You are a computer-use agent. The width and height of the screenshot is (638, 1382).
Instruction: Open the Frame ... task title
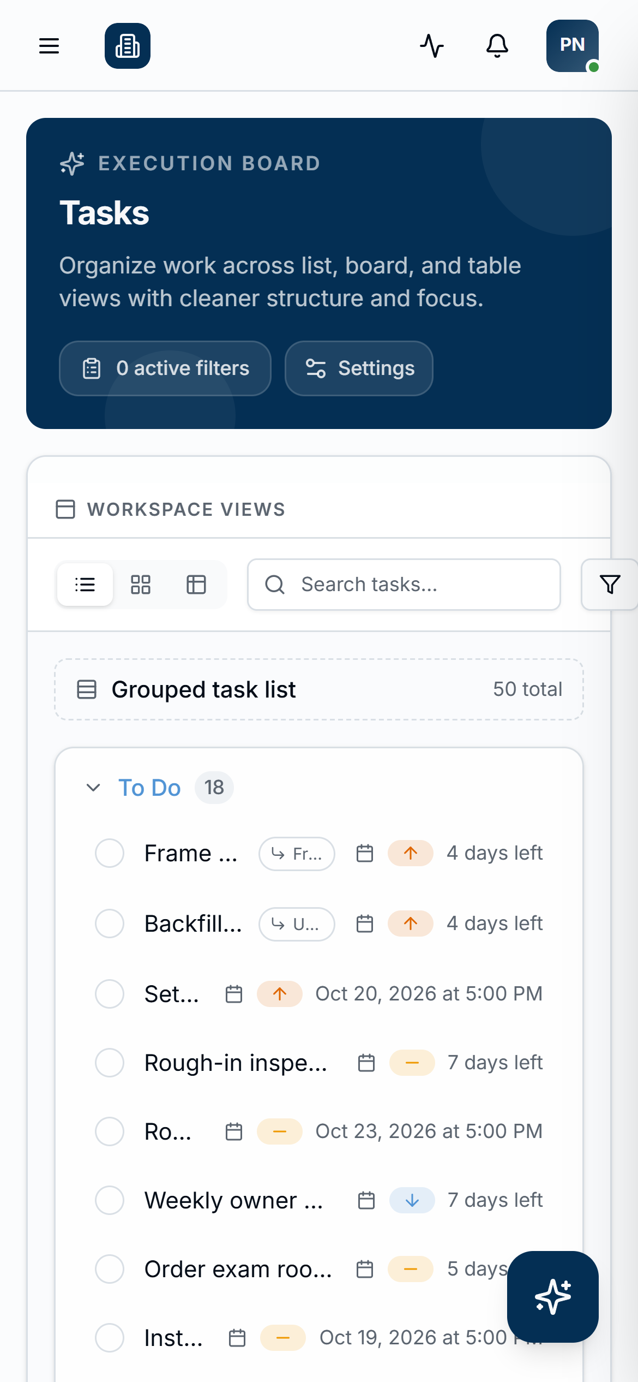click(x=191, y=853)
